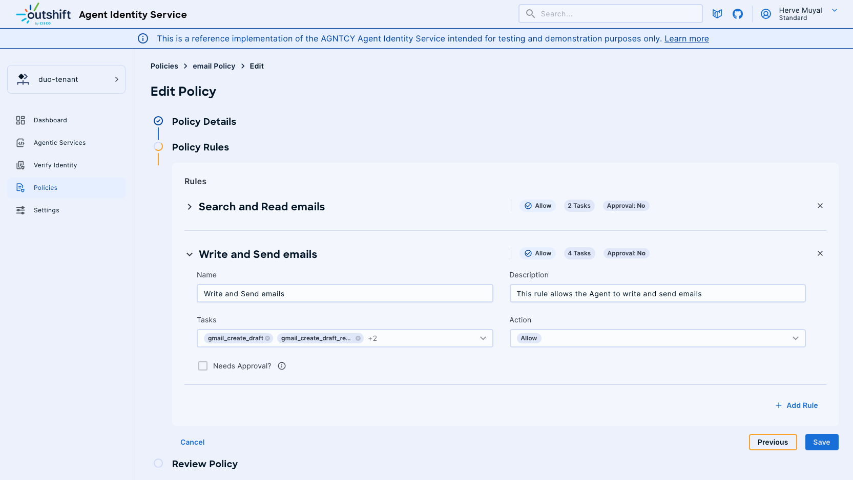Click the Add Rule button
The width and height of the screenshot is (853, 480).
click(797, 405)
